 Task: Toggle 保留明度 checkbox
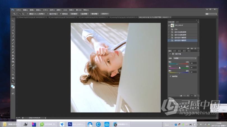pyautogui.click(x=170, y=76)
